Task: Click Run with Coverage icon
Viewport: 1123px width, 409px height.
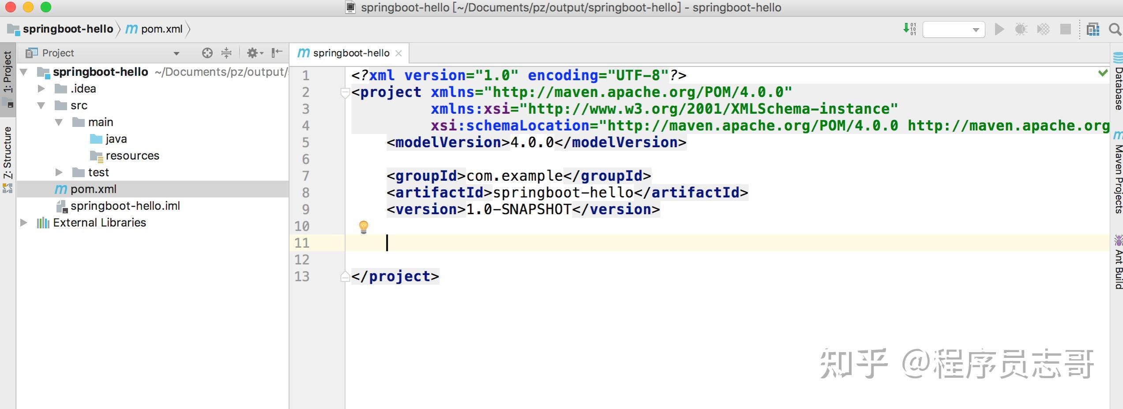Action: pyautogui.click(x=1043, y=30)
